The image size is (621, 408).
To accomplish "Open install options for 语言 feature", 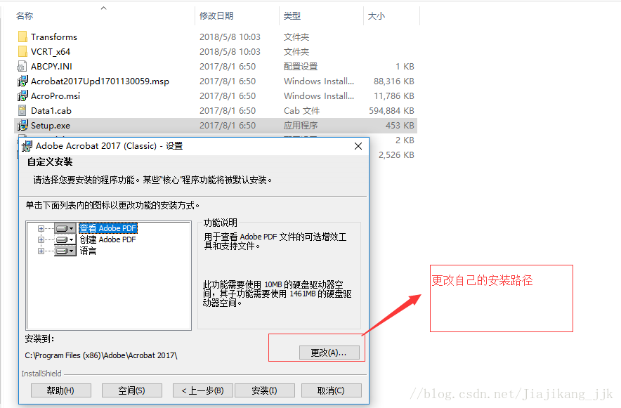I will coord(65,251).
